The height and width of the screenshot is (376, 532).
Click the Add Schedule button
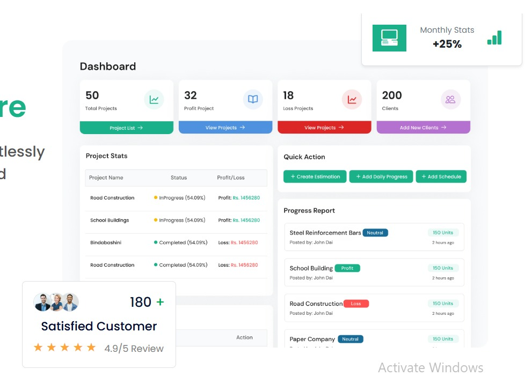tap(441, 176)
